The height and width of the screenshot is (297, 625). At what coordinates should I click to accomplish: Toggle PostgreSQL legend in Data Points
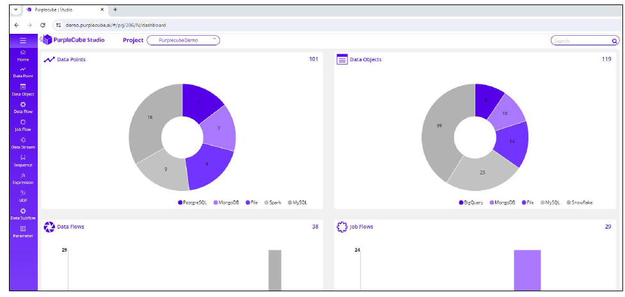(x=193, y=202)
